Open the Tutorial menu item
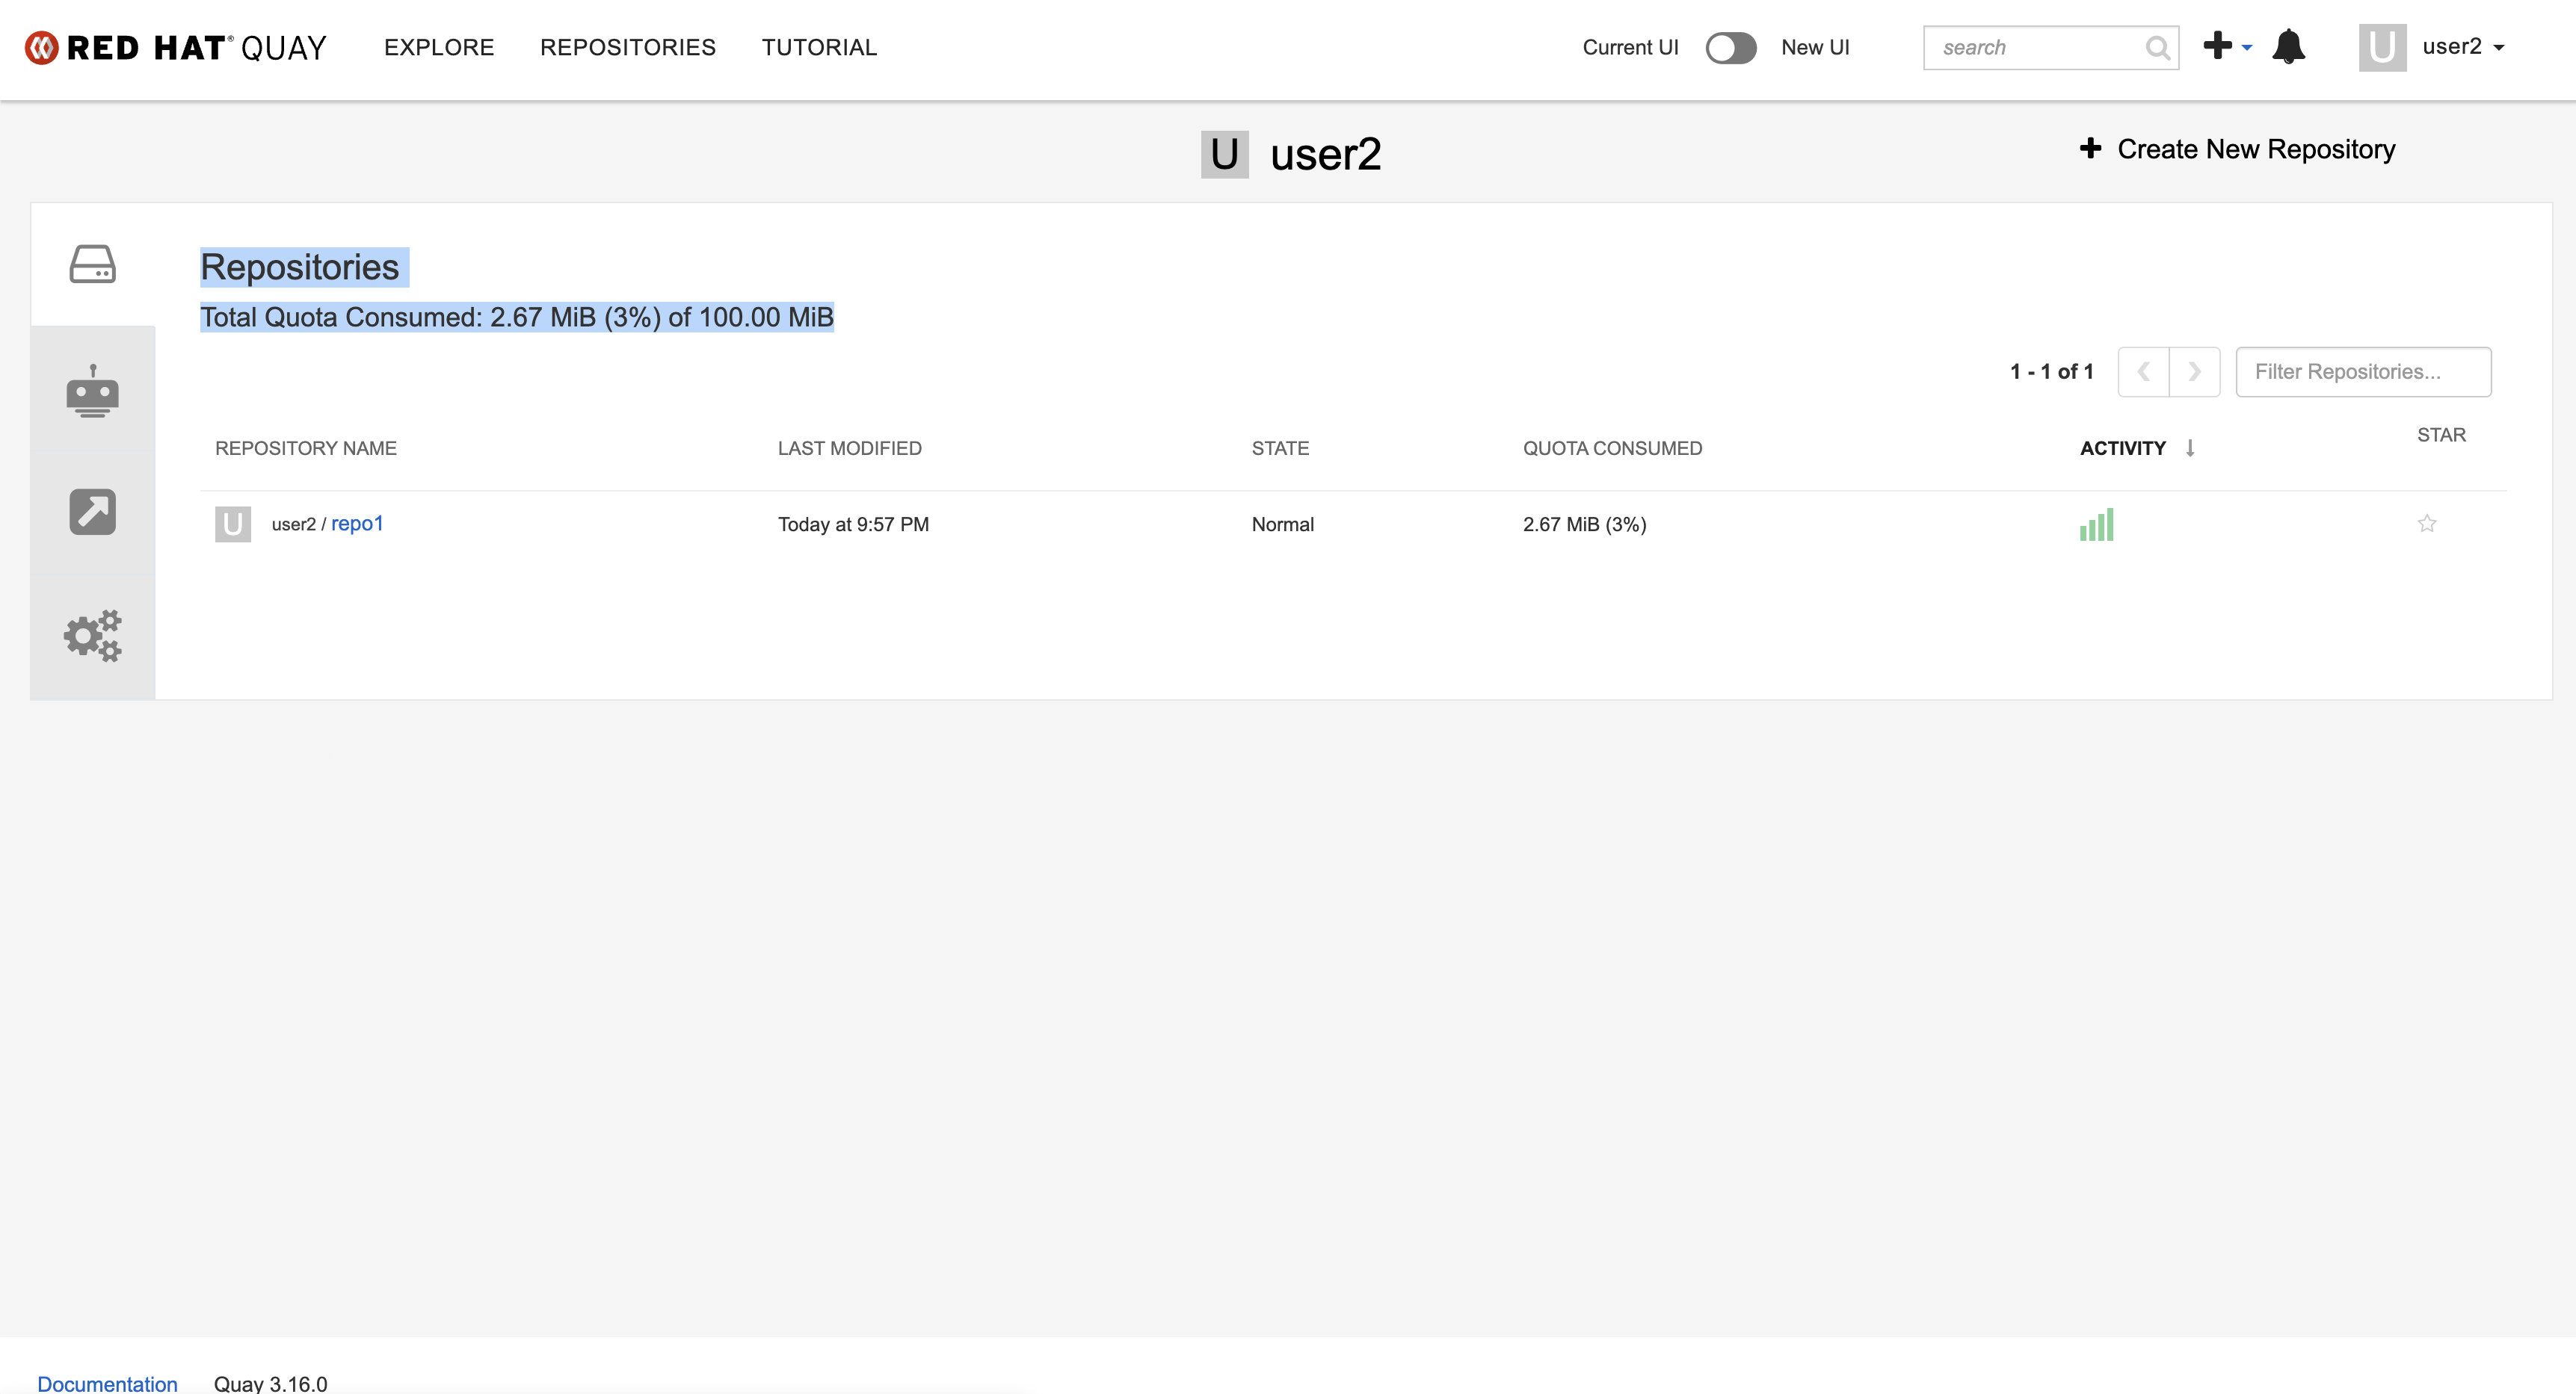Screen dimensions: 2576x1394 (x=819, y=47)
